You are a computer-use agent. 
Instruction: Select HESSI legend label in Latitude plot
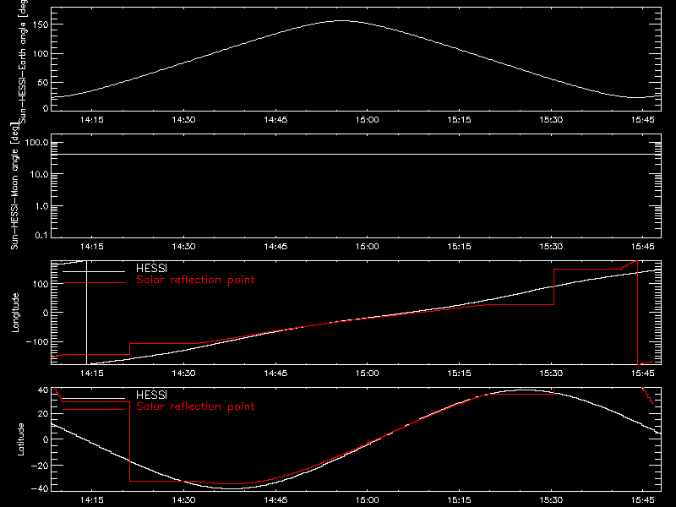[151, 395]
